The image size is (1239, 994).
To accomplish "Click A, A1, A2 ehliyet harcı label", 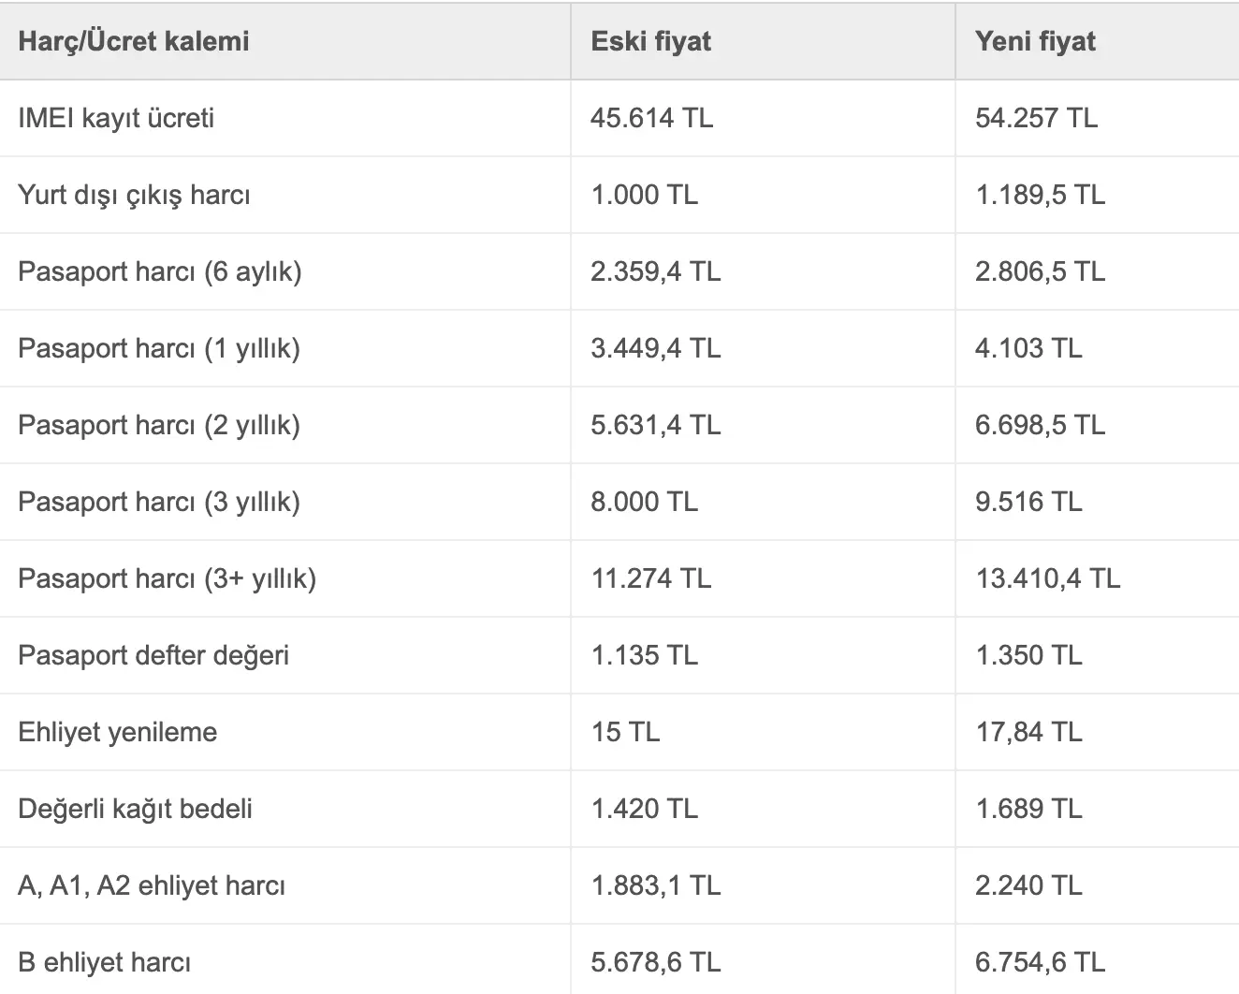I will 152,885.
